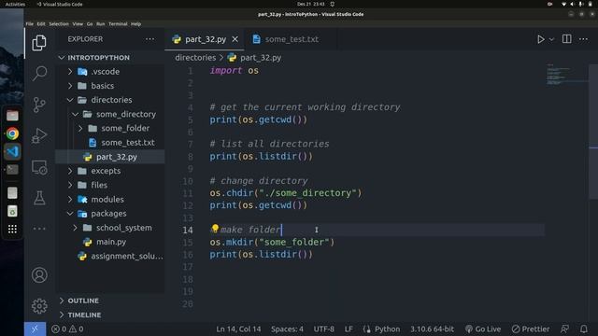Expand the school_system folder
The height and width of the screenshot is (336, 598).
pos(110,228)
